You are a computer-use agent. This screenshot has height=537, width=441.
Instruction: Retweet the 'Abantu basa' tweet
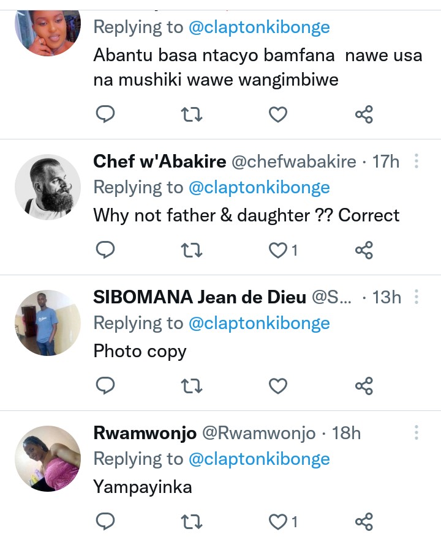click(192, 114)
